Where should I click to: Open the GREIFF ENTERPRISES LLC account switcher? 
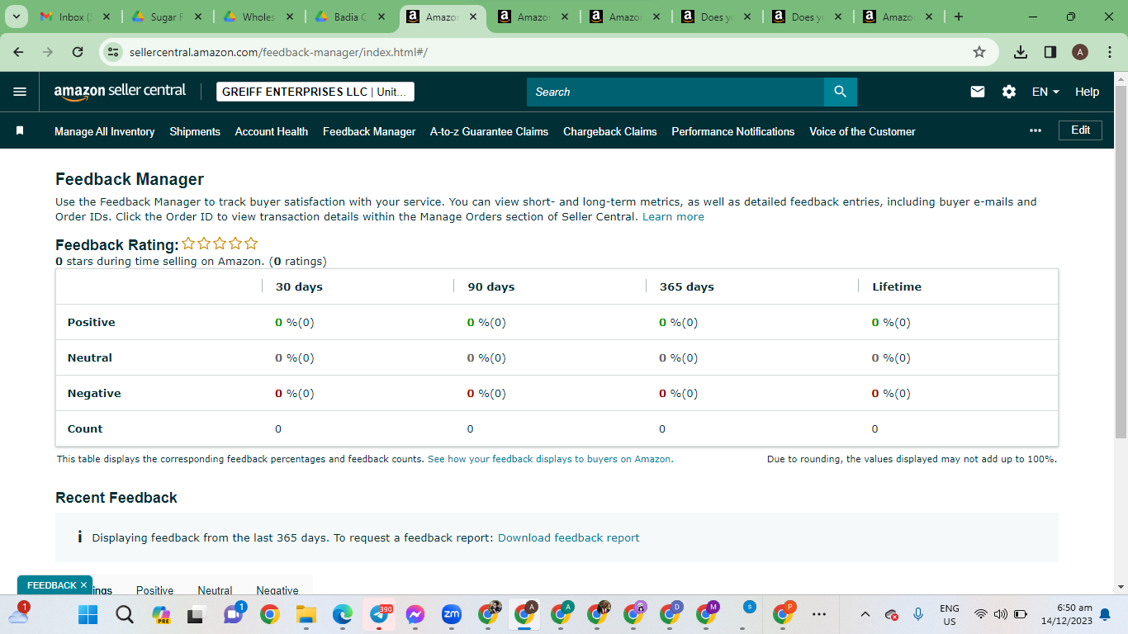click(x=315, y=92)
